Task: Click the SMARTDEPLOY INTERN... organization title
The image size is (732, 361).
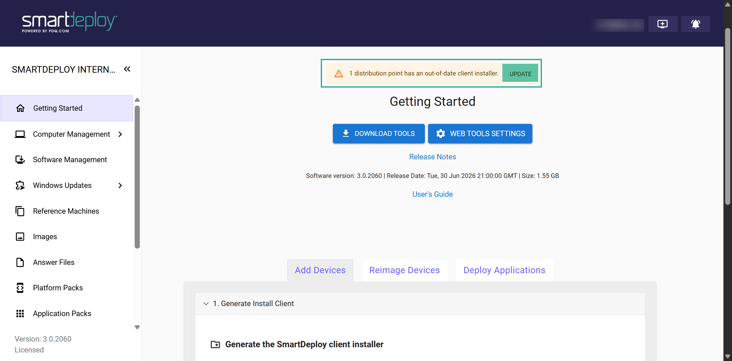Action: pyautogui.click(x=63, y=69)
